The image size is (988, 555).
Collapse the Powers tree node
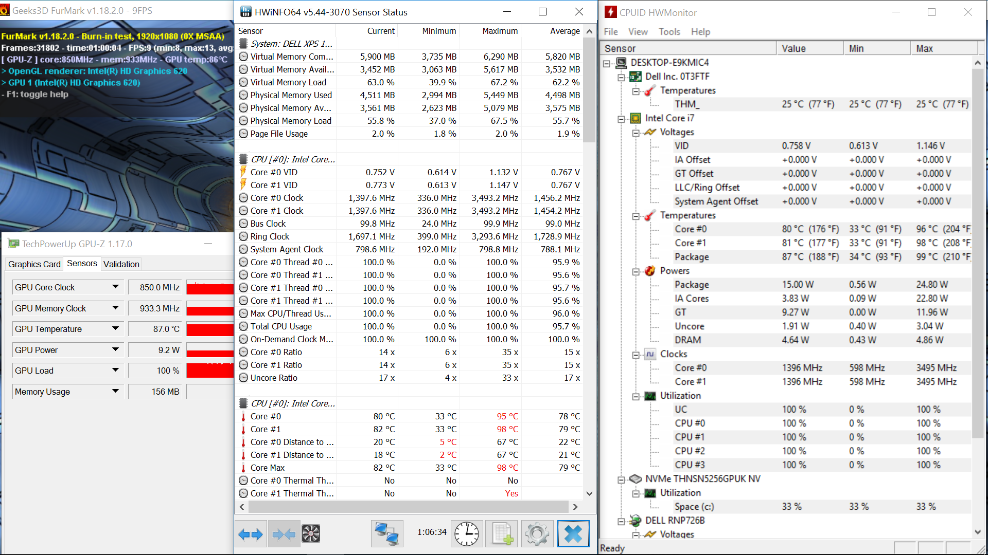coord(636,271)
